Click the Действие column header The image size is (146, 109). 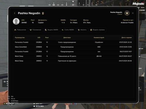(67, 37)
